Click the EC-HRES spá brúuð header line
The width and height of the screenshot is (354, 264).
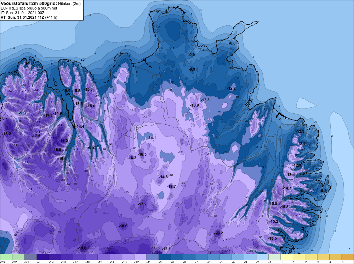(x=29, y=8)
